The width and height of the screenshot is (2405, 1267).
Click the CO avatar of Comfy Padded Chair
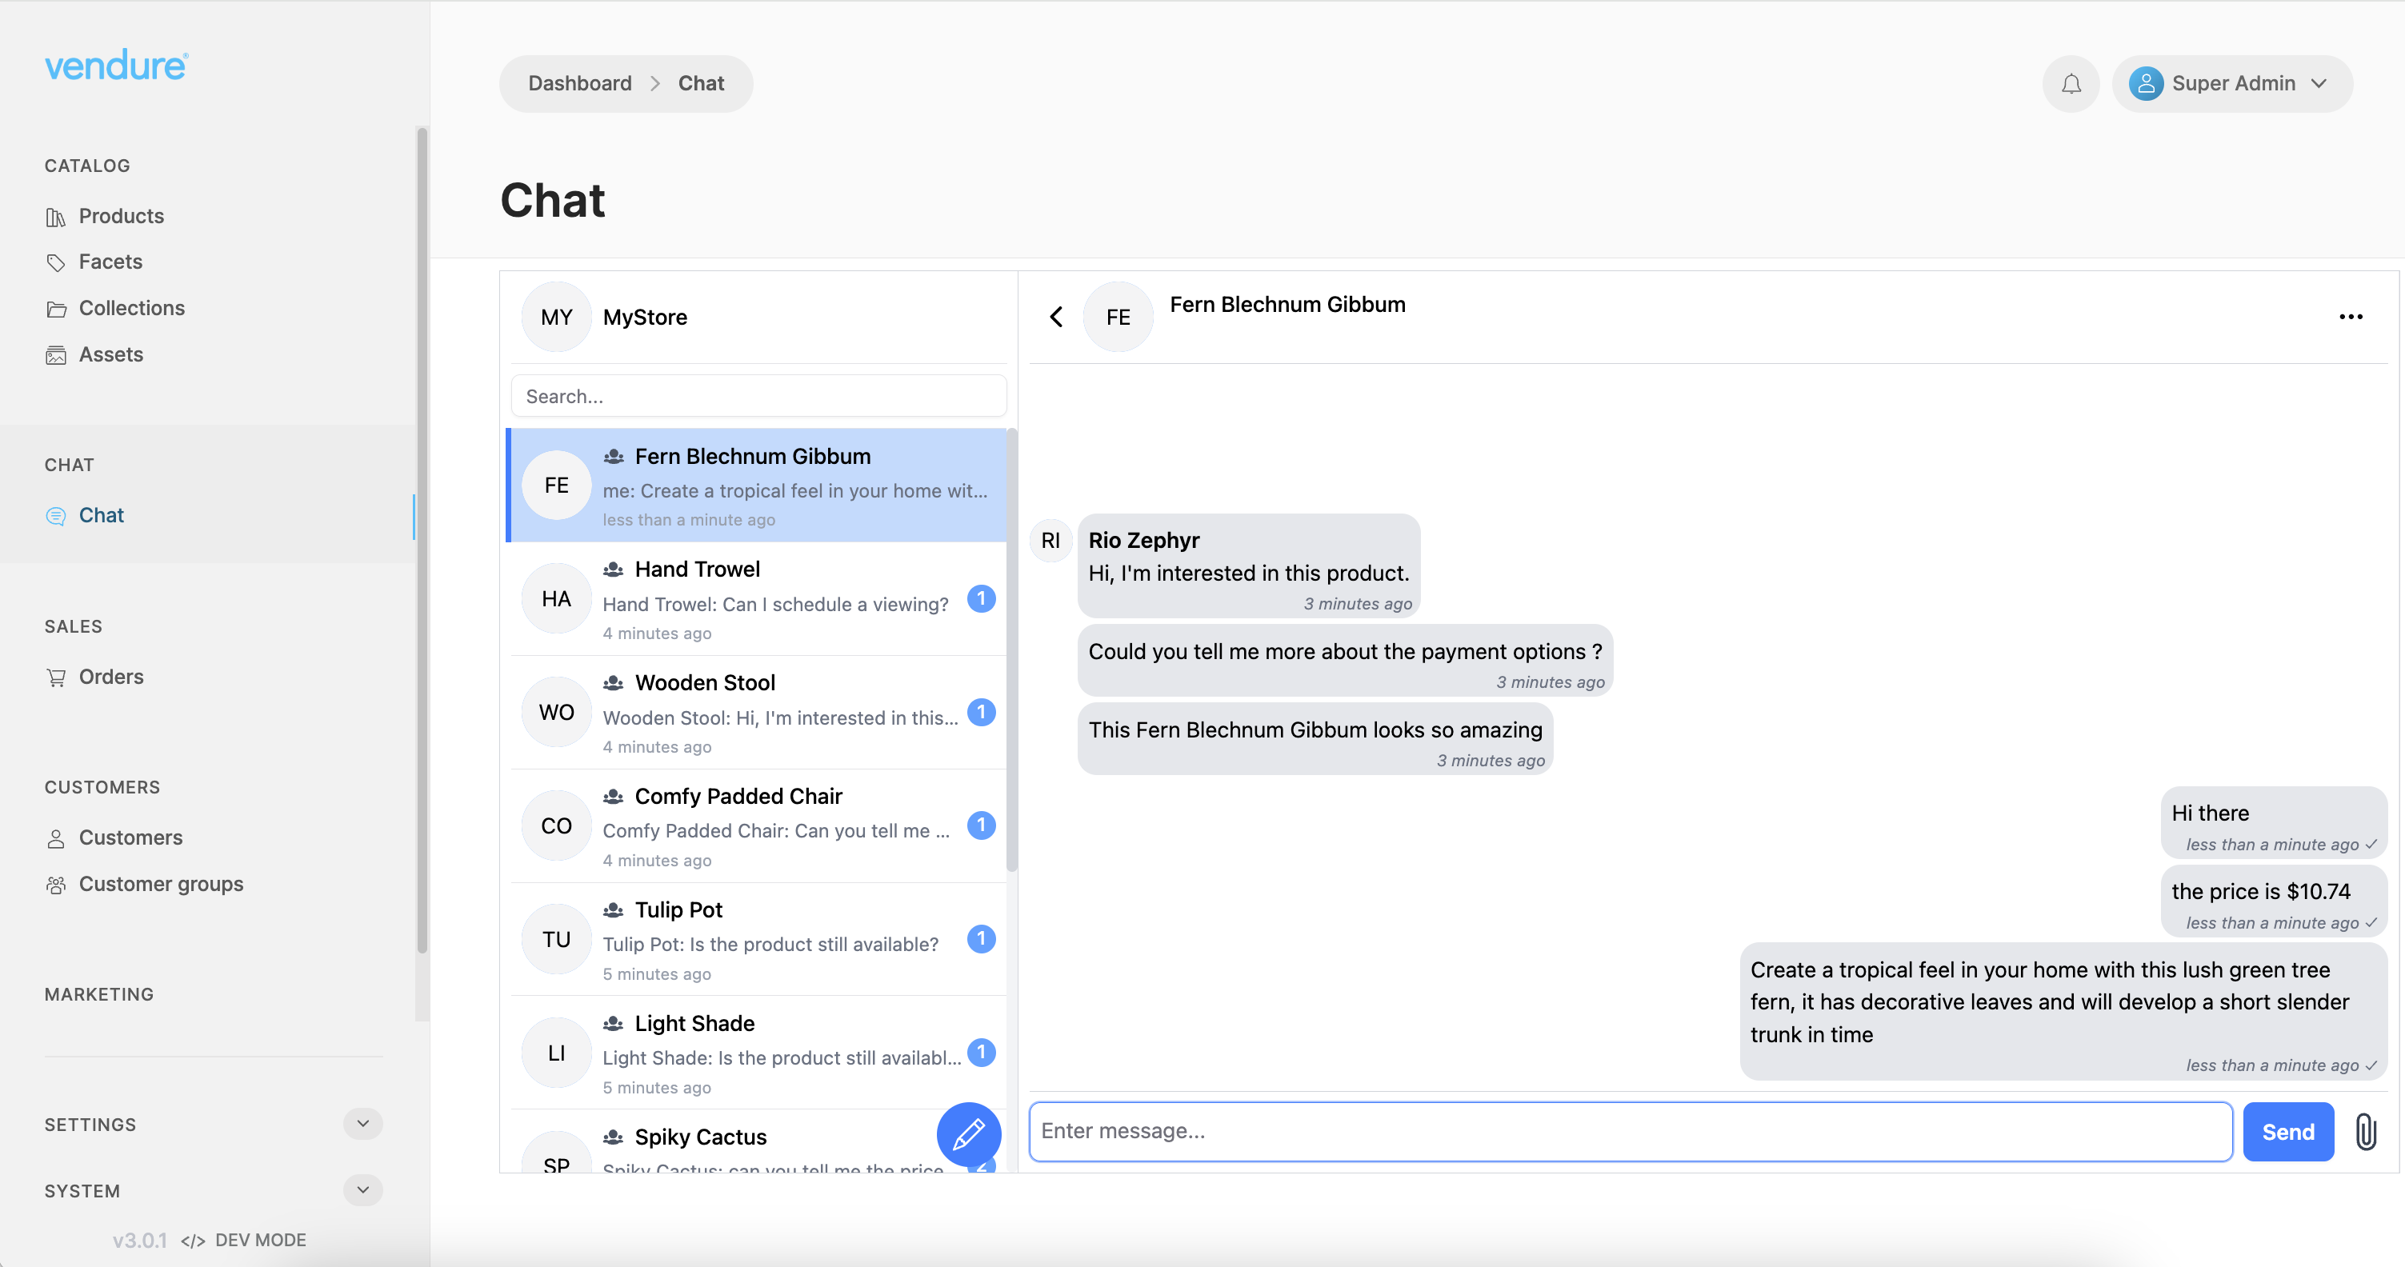(556, 825)
